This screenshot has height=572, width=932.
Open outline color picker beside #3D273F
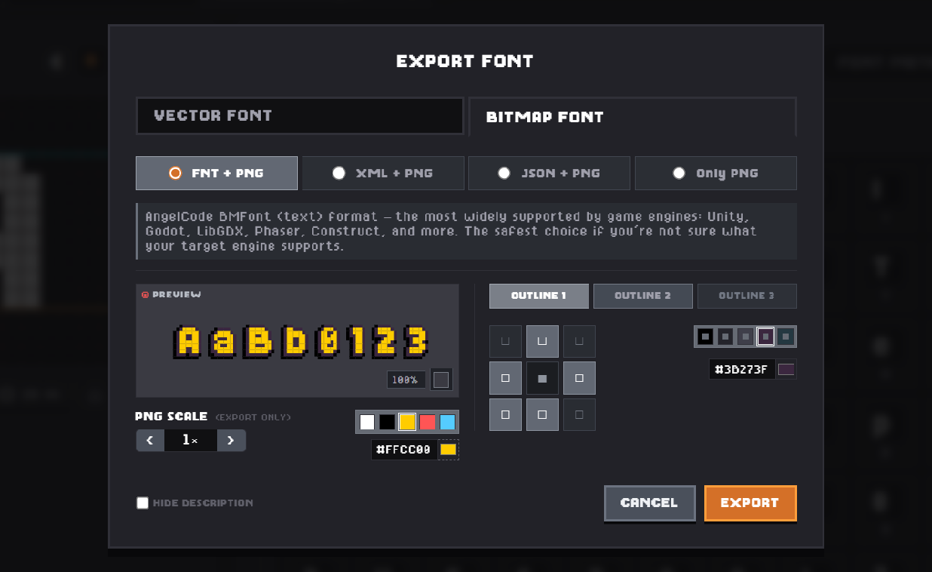(x=786, y=369)
